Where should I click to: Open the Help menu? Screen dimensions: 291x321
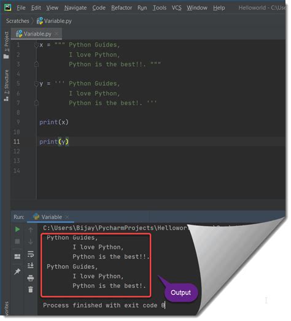coord(219,8)
